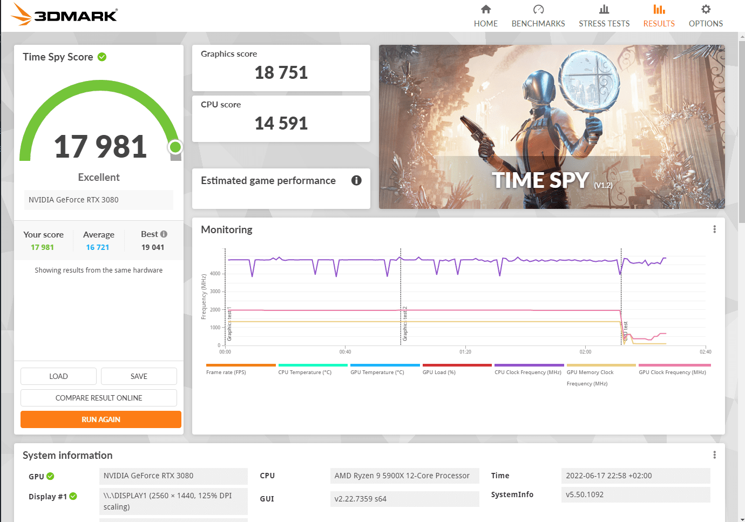Open the Stress Tests icon
745x522 pixels.
coord(604,9)
